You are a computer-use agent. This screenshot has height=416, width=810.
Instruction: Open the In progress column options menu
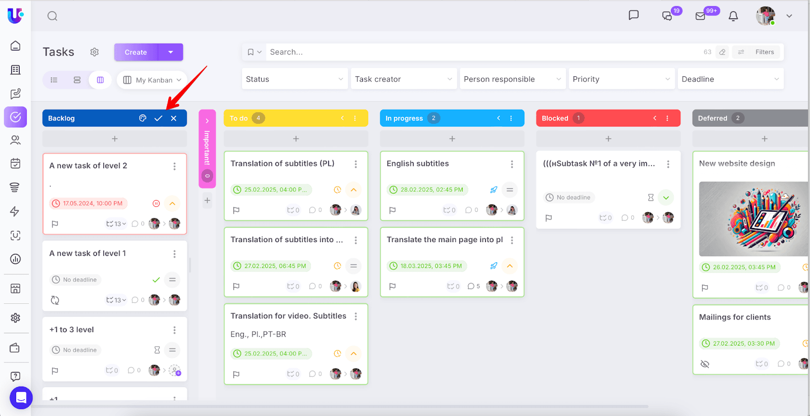[511, 118]
